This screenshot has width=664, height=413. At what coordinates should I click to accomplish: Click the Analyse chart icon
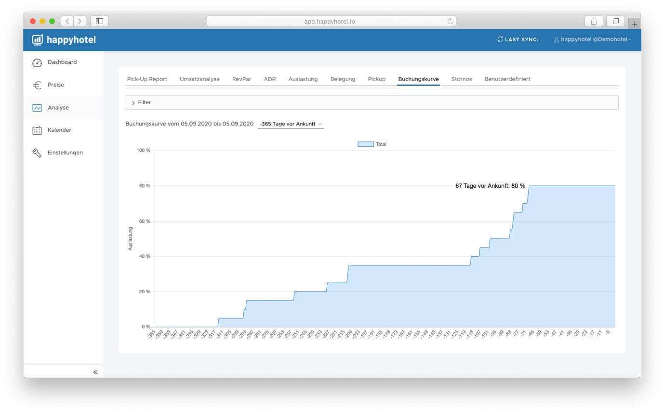click(x=37, y=108)
